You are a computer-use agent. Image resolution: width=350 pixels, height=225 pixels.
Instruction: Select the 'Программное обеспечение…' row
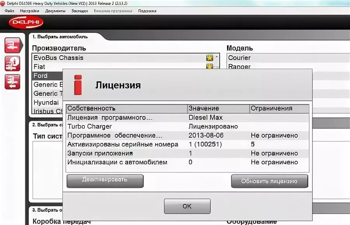(x=187, y=135)
